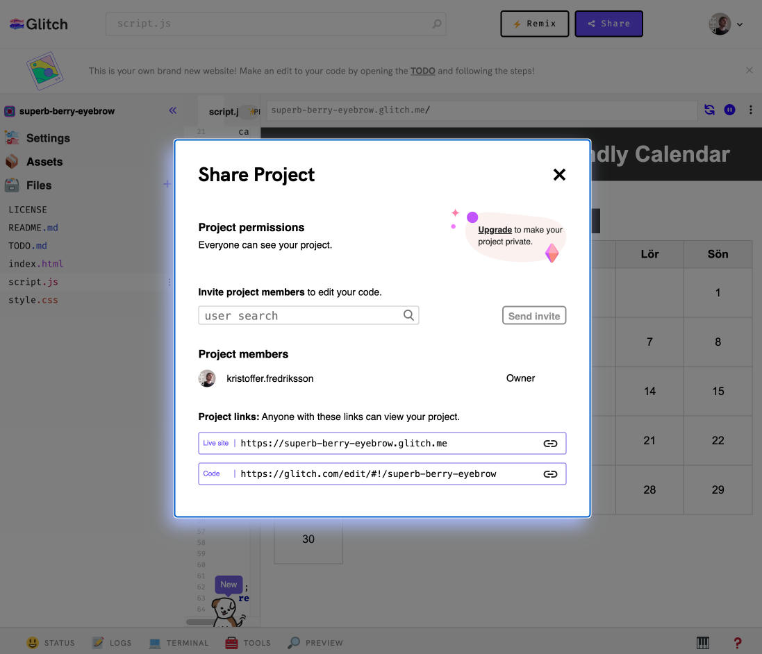Open the TODO link in banner
Screen dimensions: 762x654
pos(422,71)
